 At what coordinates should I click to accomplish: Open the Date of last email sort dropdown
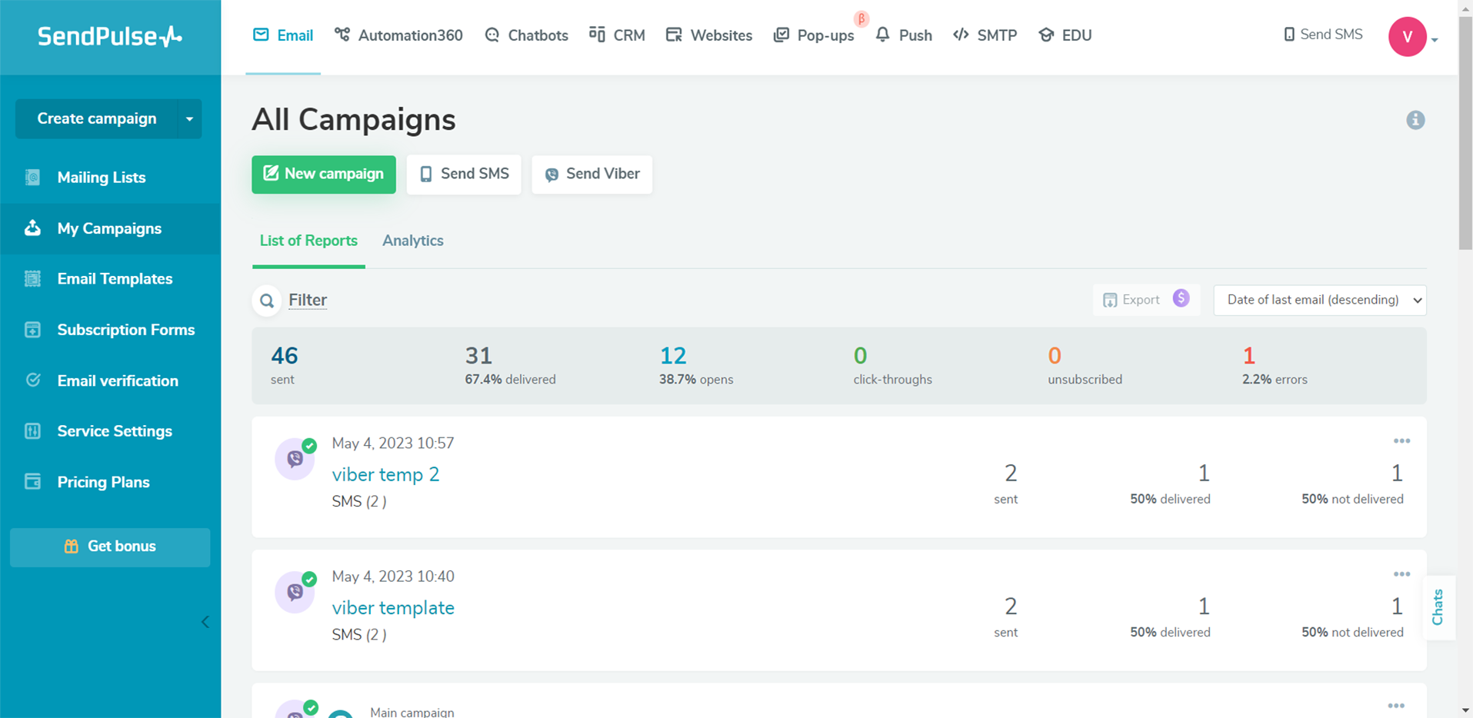pos(1318,300)
